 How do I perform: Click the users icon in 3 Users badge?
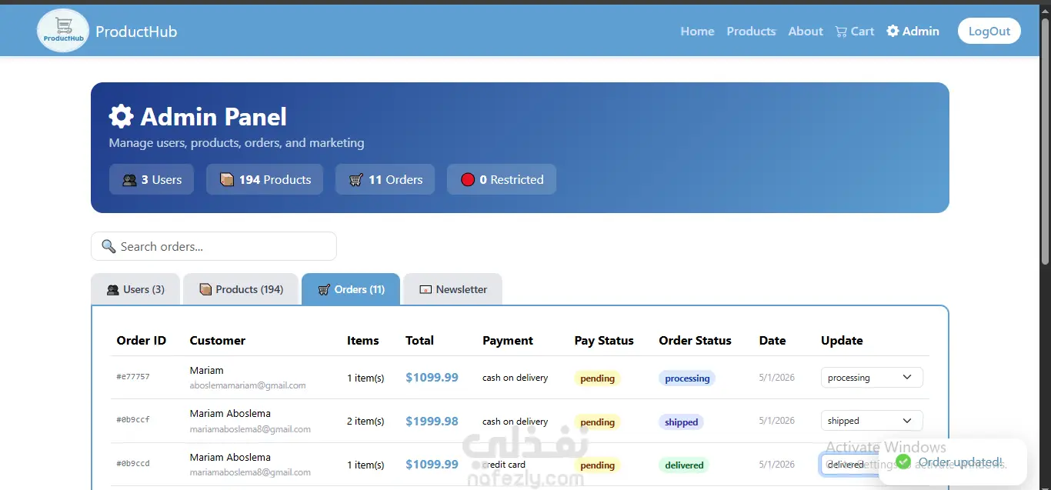pos(129,180)
